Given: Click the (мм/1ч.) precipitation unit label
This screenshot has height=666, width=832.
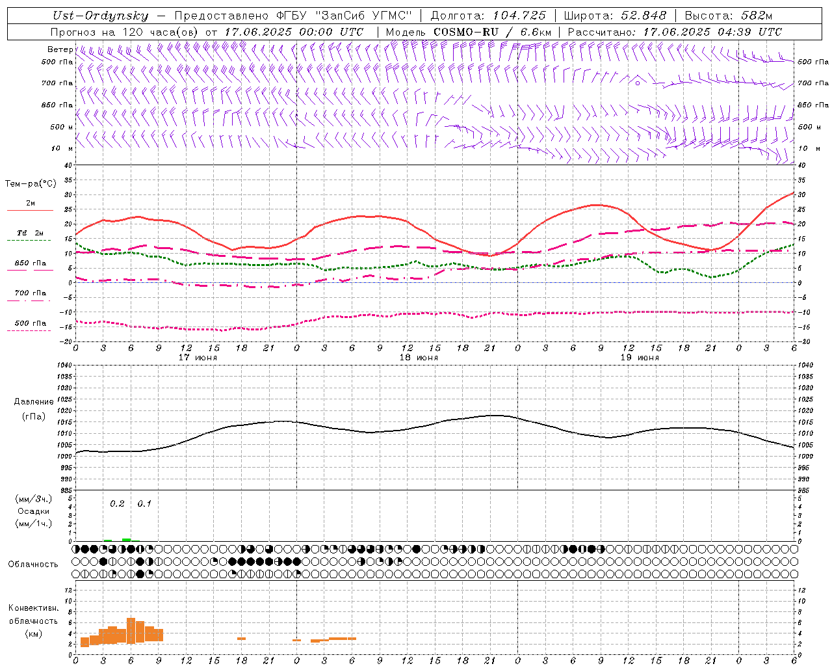Looking at the screenshot, I should click(x=34, y=524).
